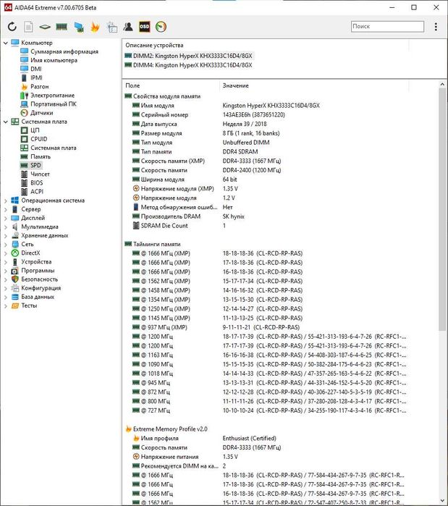
Task: Expand the Дисплей node
Action: [x=6, y=218]
